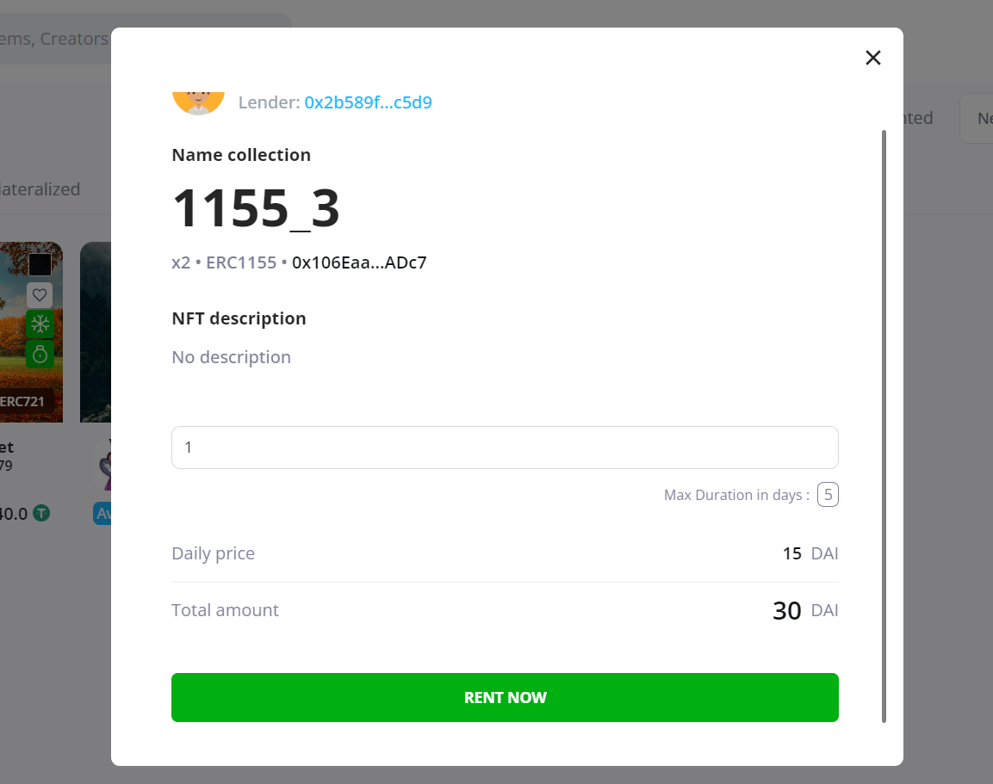Focus the rental duration input field

pyautogui.click(x=505, y=448)
